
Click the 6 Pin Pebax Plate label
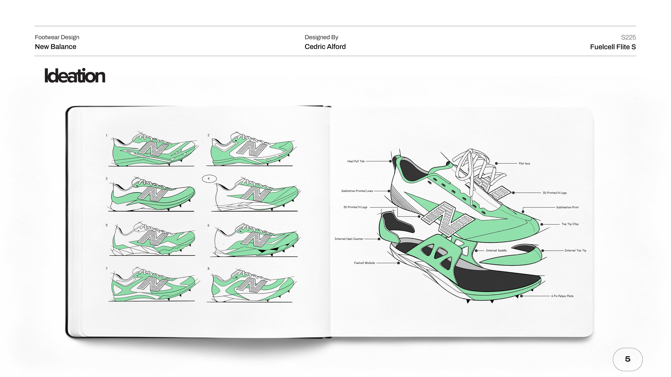(x=562, y=296)
